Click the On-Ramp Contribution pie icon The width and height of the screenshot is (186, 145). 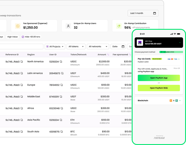[x=118, y=26]
